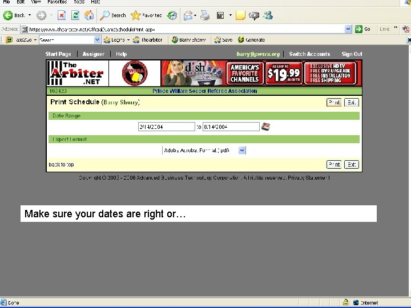Go back with the Back arrow button
This screenshot has height=308, width=411.
(x=14, y=15)
